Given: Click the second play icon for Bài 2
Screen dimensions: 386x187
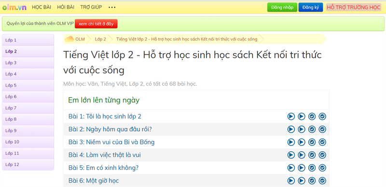Looking at the screenshot, I should click(x=302, y=129).
